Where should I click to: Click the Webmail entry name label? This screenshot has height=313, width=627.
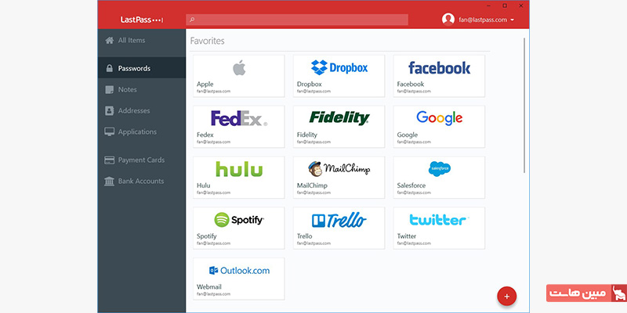208,287
